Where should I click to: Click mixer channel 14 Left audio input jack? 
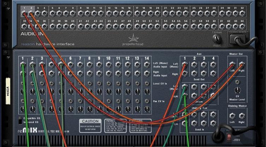point(147,65)
